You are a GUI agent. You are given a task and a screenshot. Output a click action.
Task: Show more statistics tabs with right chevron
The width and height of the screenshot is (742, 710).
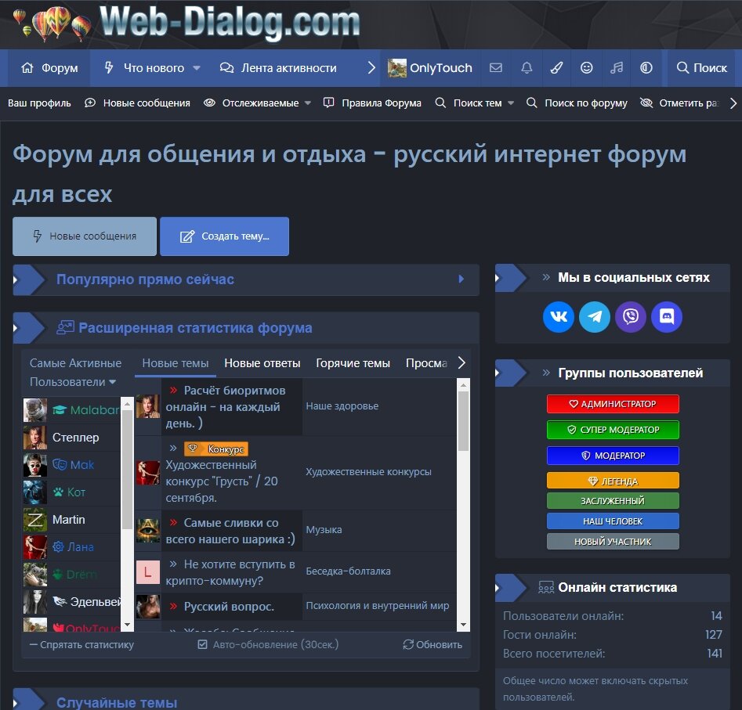(x=461, y=362)
